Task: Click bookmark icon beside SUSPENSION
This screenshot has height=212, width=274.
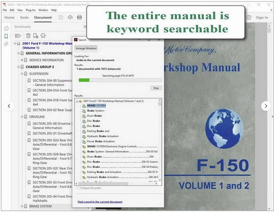Action: point(26,74)
